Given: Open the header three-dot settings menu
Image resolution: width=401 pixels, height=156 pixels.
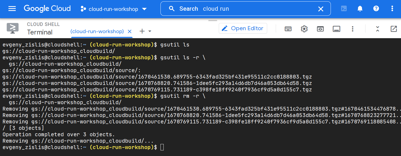Looking at the screenshot, I should [392, 9].
